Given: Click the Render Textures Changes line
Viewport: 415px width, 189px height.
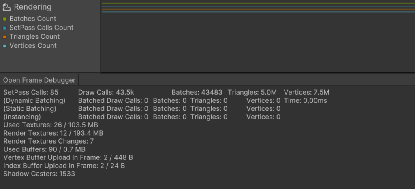Looking at the screenshot, I should point(49,141).
